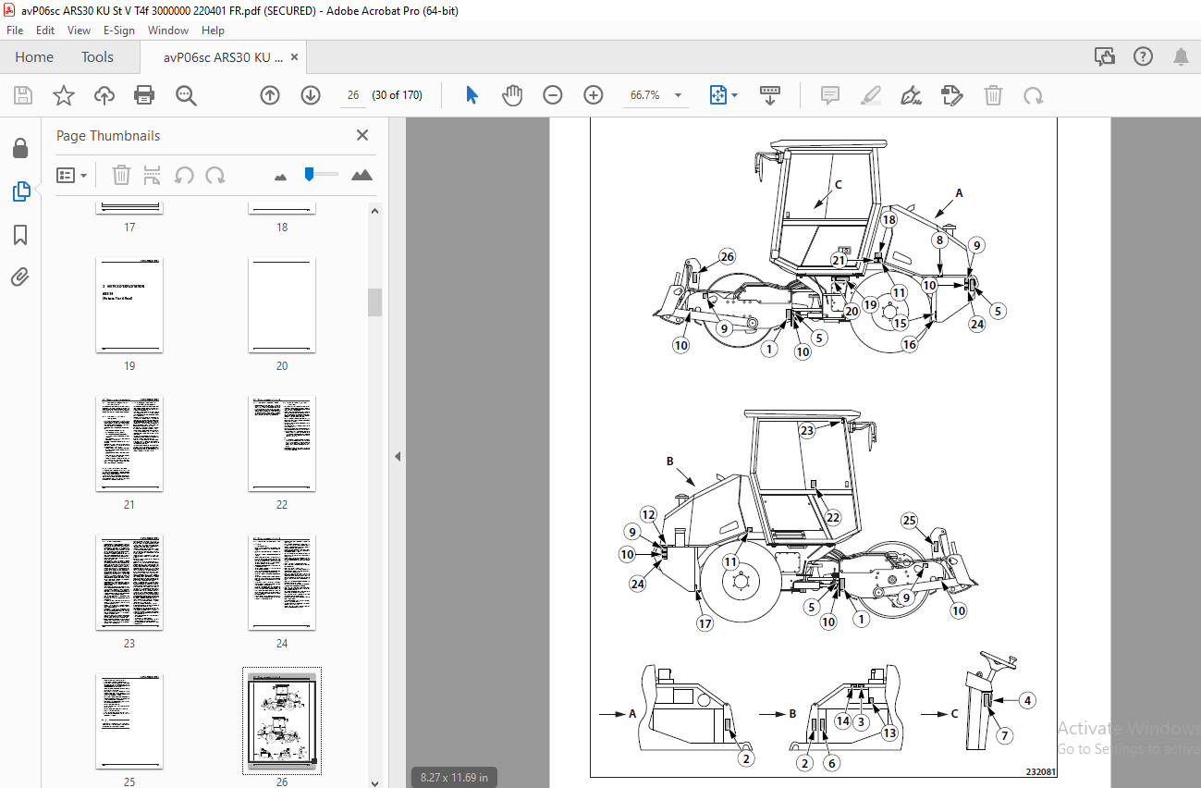This screenshot has height=788, width=1201.
Task: Open the security lock panel in the sidebar
Action: click(20, 148)
